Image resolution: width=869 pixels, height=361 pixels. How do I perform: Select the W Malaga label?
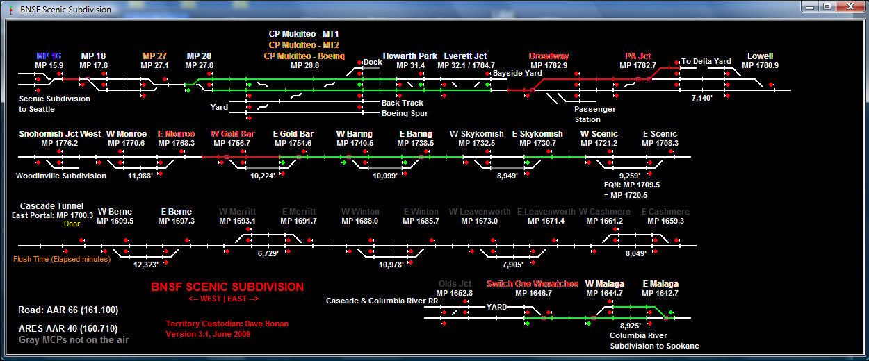click(x=605, y=284)
